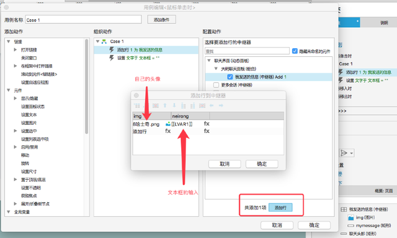The image size is (397, 238).
Task: Collapse the 元件 action group
Action: coord(9,90)
